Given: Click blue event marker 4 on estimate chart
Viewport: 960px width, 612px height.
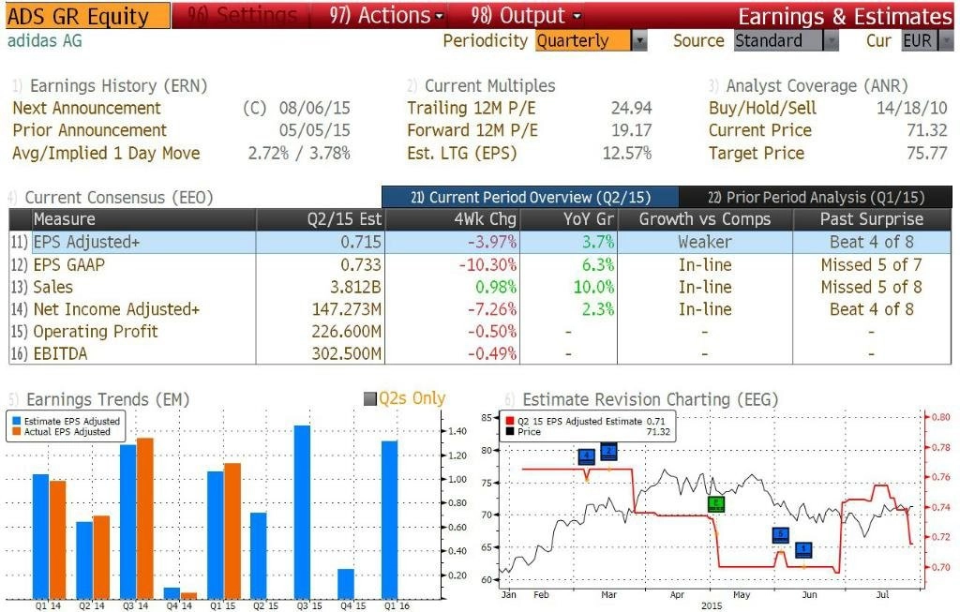Looking at the screenshot, I should tap(587, 455).
